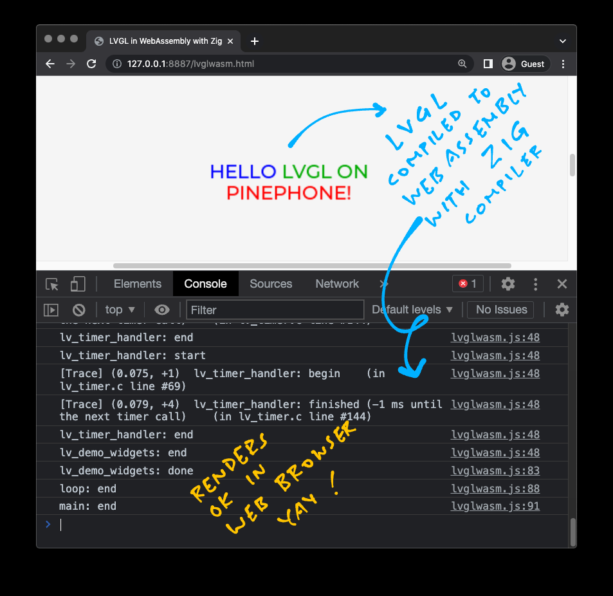
Task: Click the horizontal page scrollbar
Action: coord(312,265)
